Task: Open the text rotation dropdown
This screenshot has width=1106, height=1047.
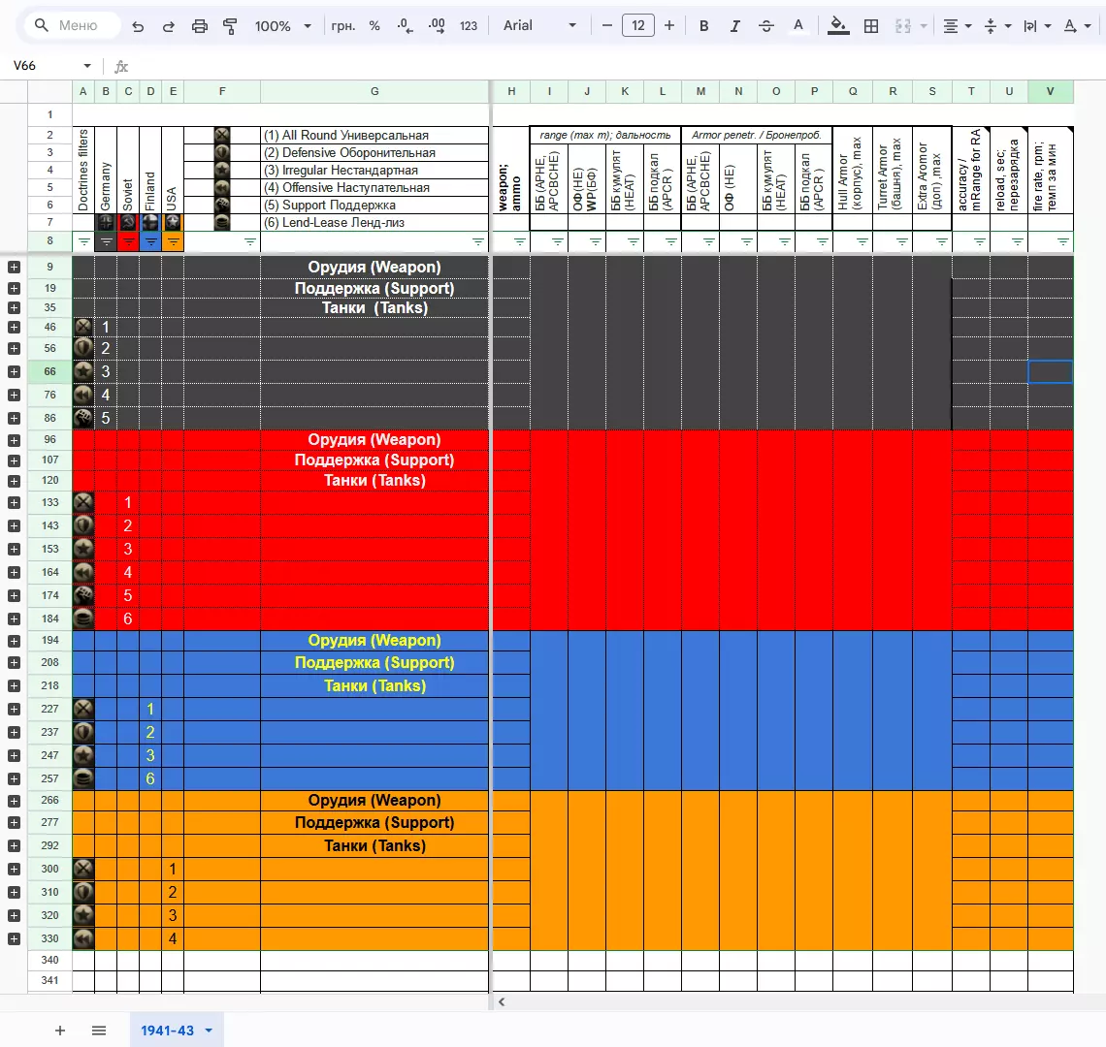Action: (x=1077, y=26)
